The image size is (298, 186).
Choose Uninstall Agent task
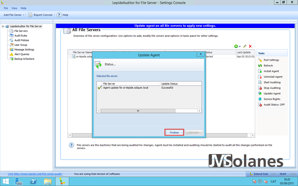point(273,77)
